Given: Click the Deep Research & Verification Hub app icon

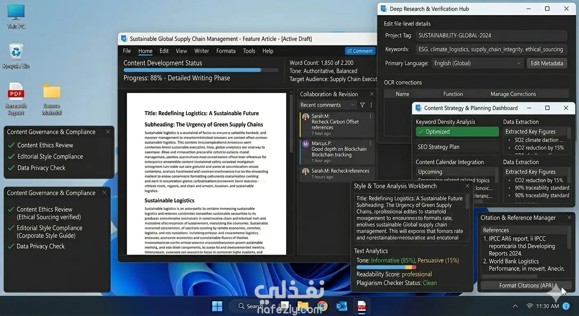Looking at the screenshot, I should (x=384, y=9).
